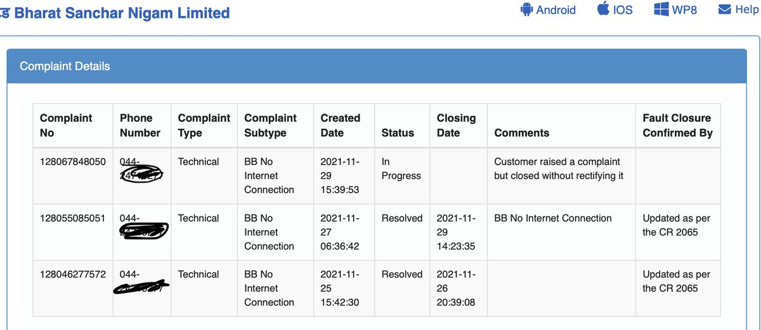Click Updated as per CR 2065, 128055085051 row
This screenshot has height=330, width=761.
click(x=677, y=225)
